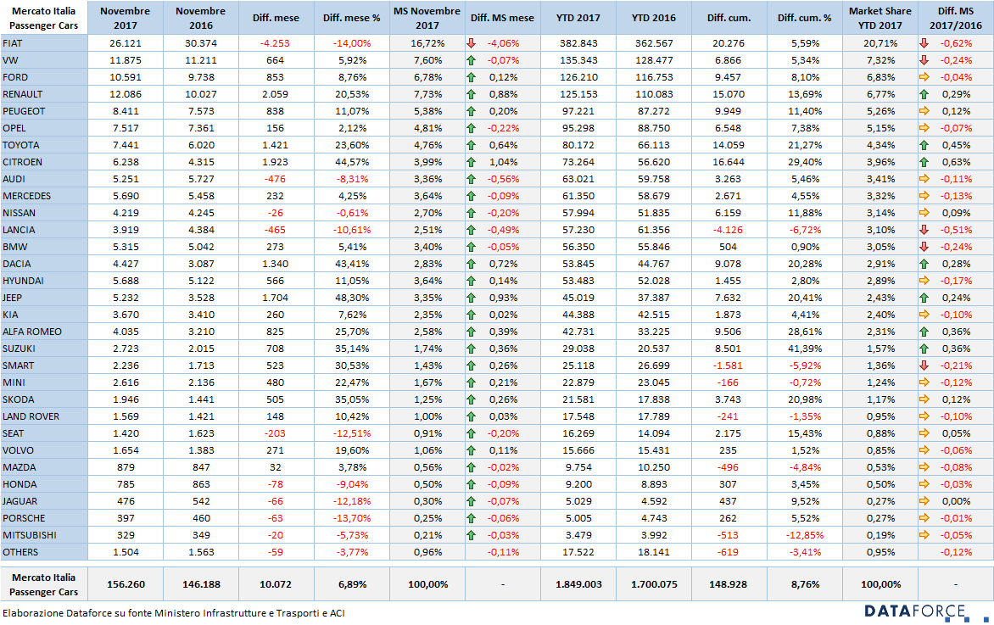Select FIAT's "20,71%" market share value
994x625 pixels.
point(880,43)
